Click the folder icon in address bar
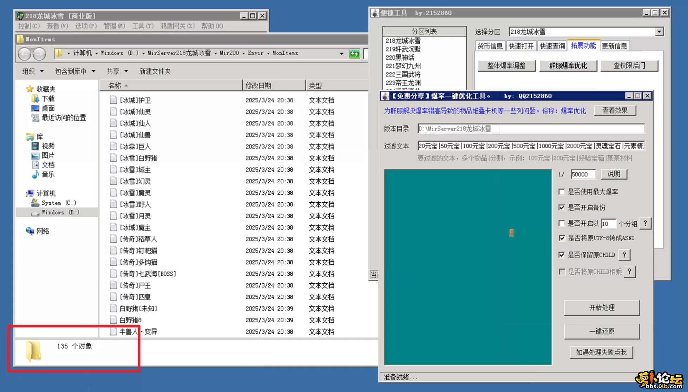Image resolution: width=688 pixels, height=392 pixels. coord(59,53)
